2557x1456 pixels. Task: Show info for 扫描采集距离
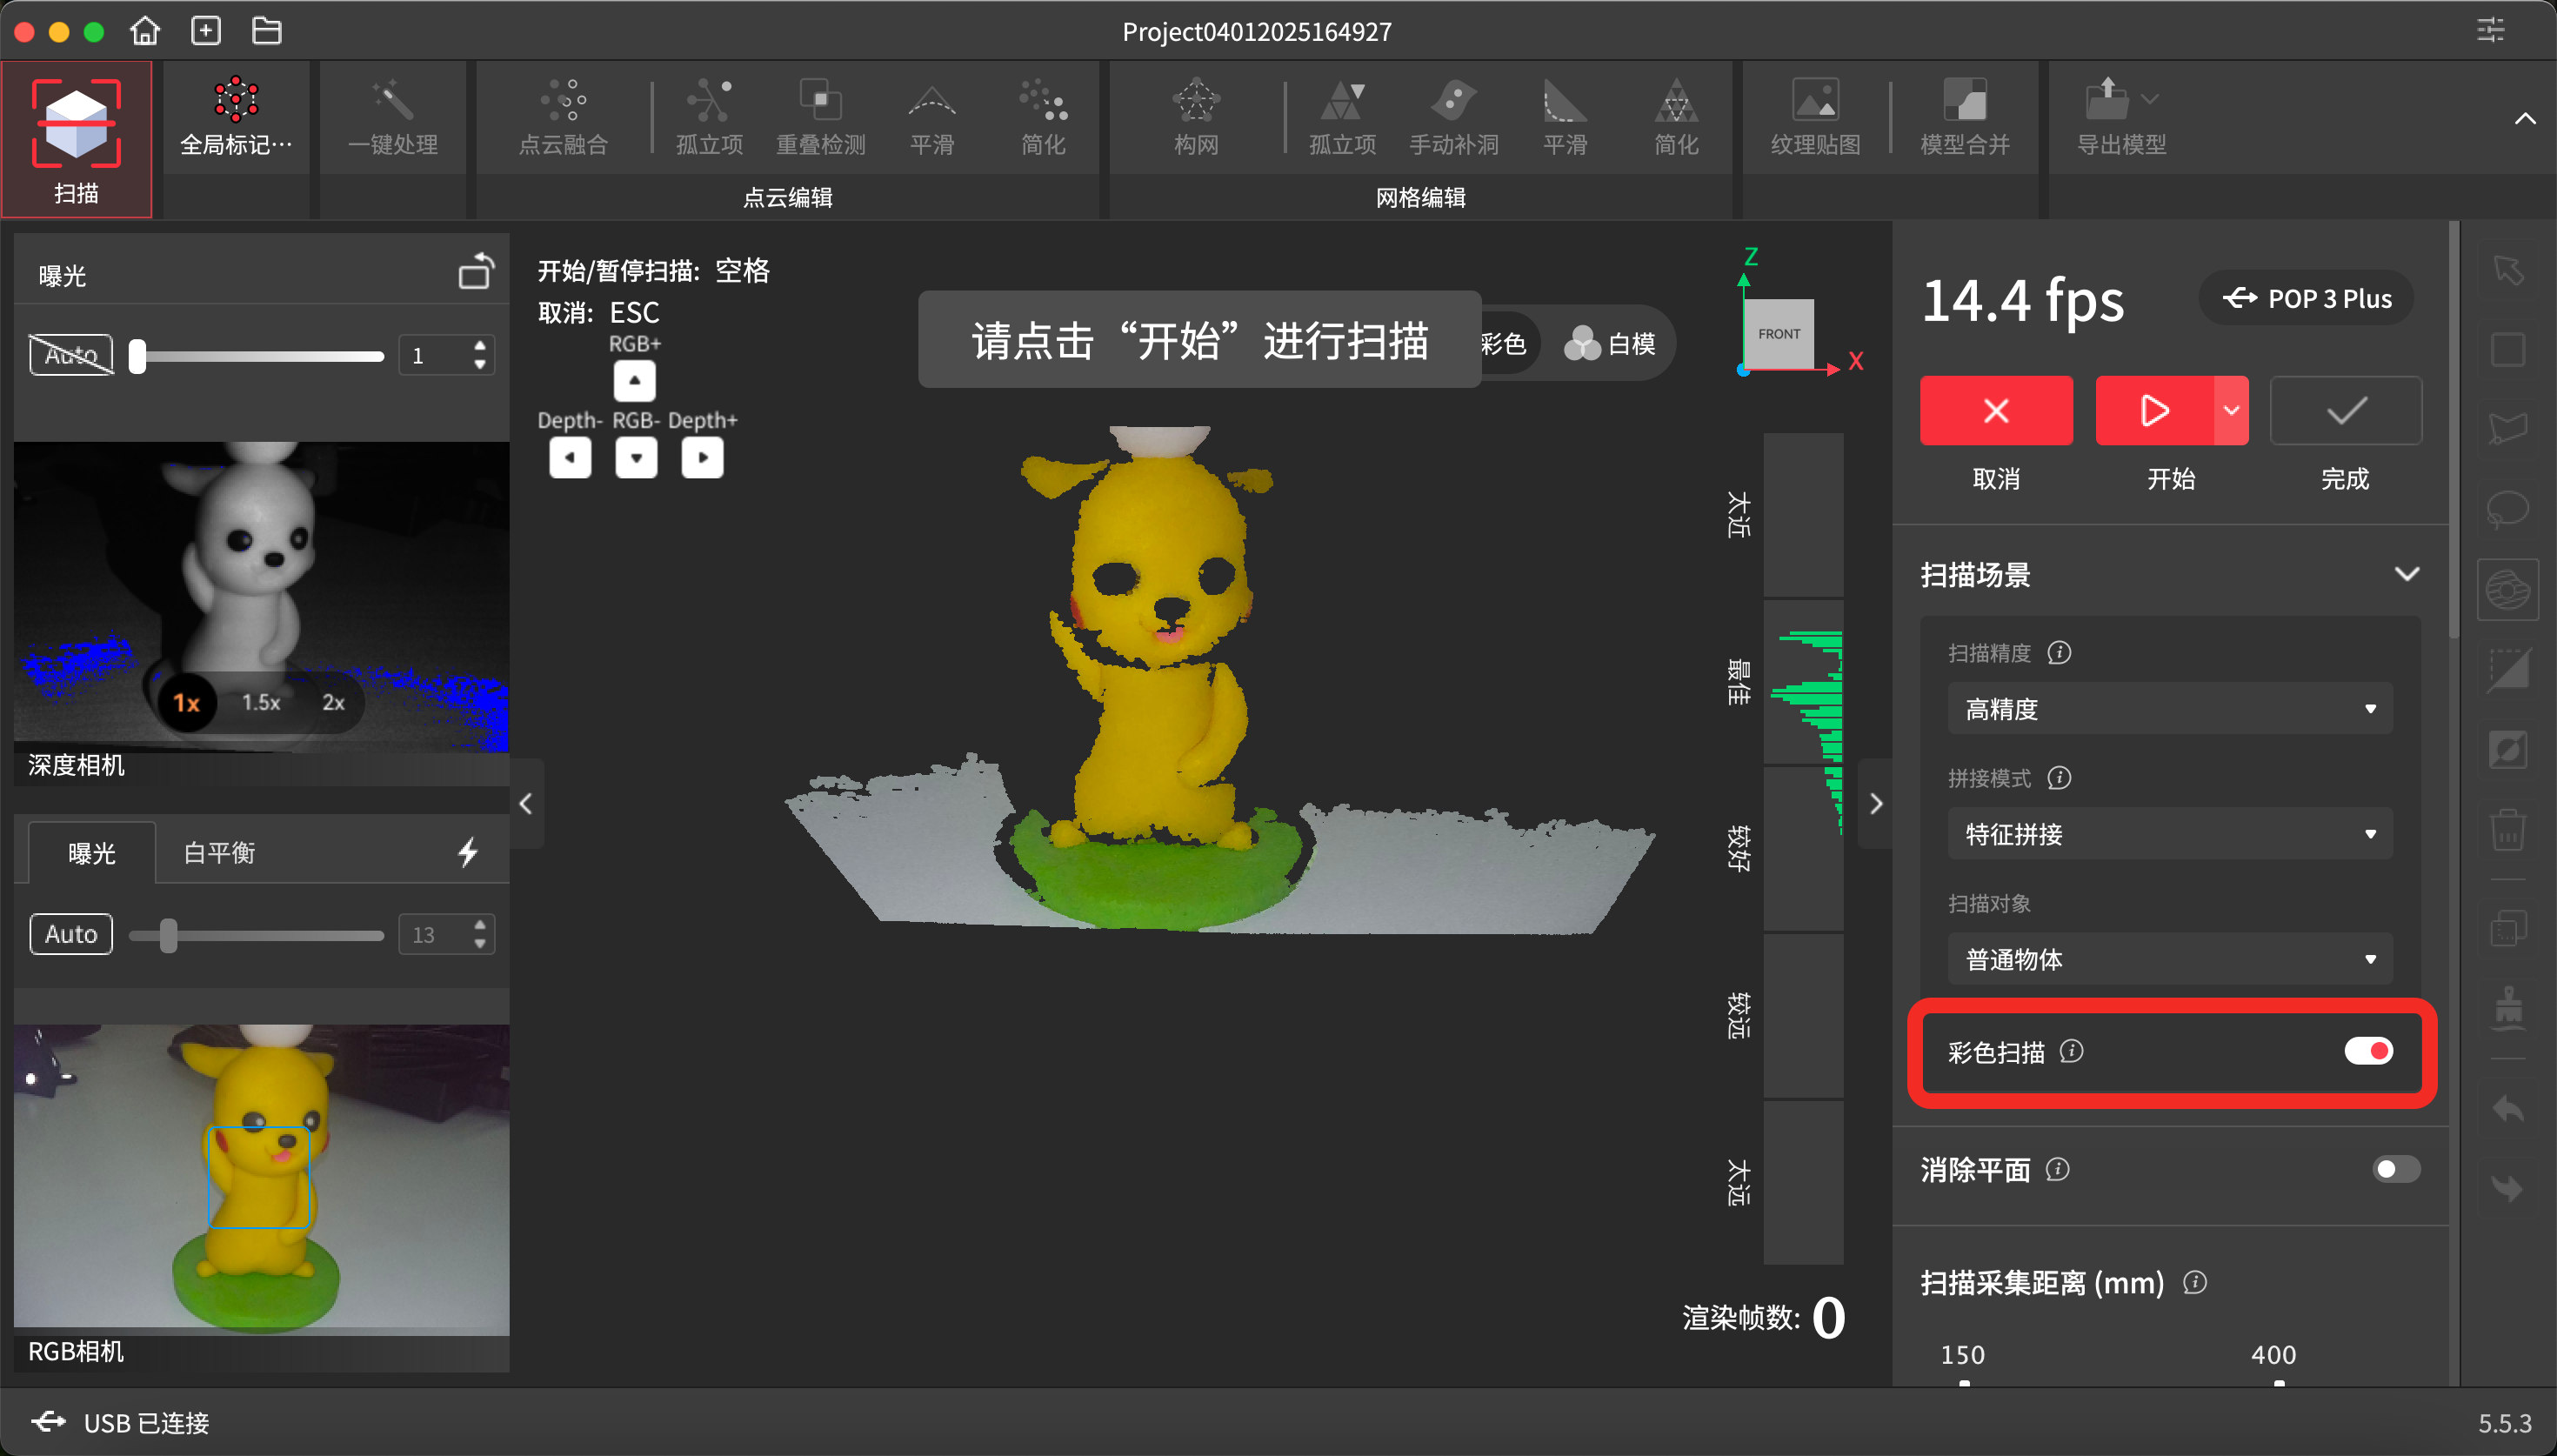[x=2194, y=1282]
